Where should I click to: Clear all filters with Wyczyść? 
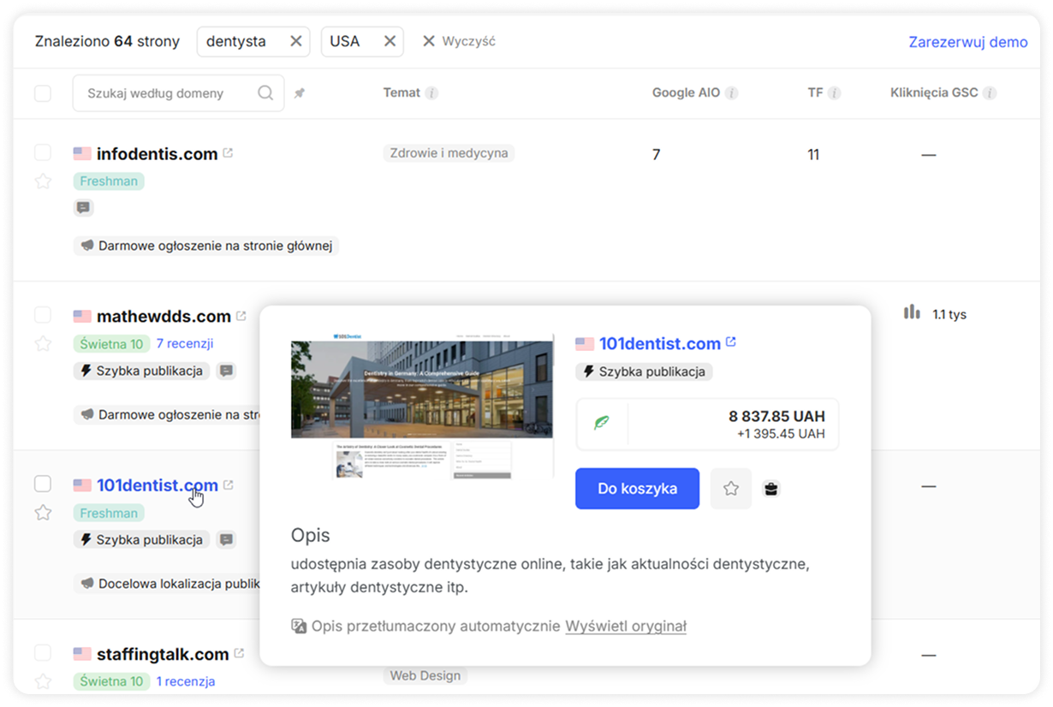[x=459, y=41]
